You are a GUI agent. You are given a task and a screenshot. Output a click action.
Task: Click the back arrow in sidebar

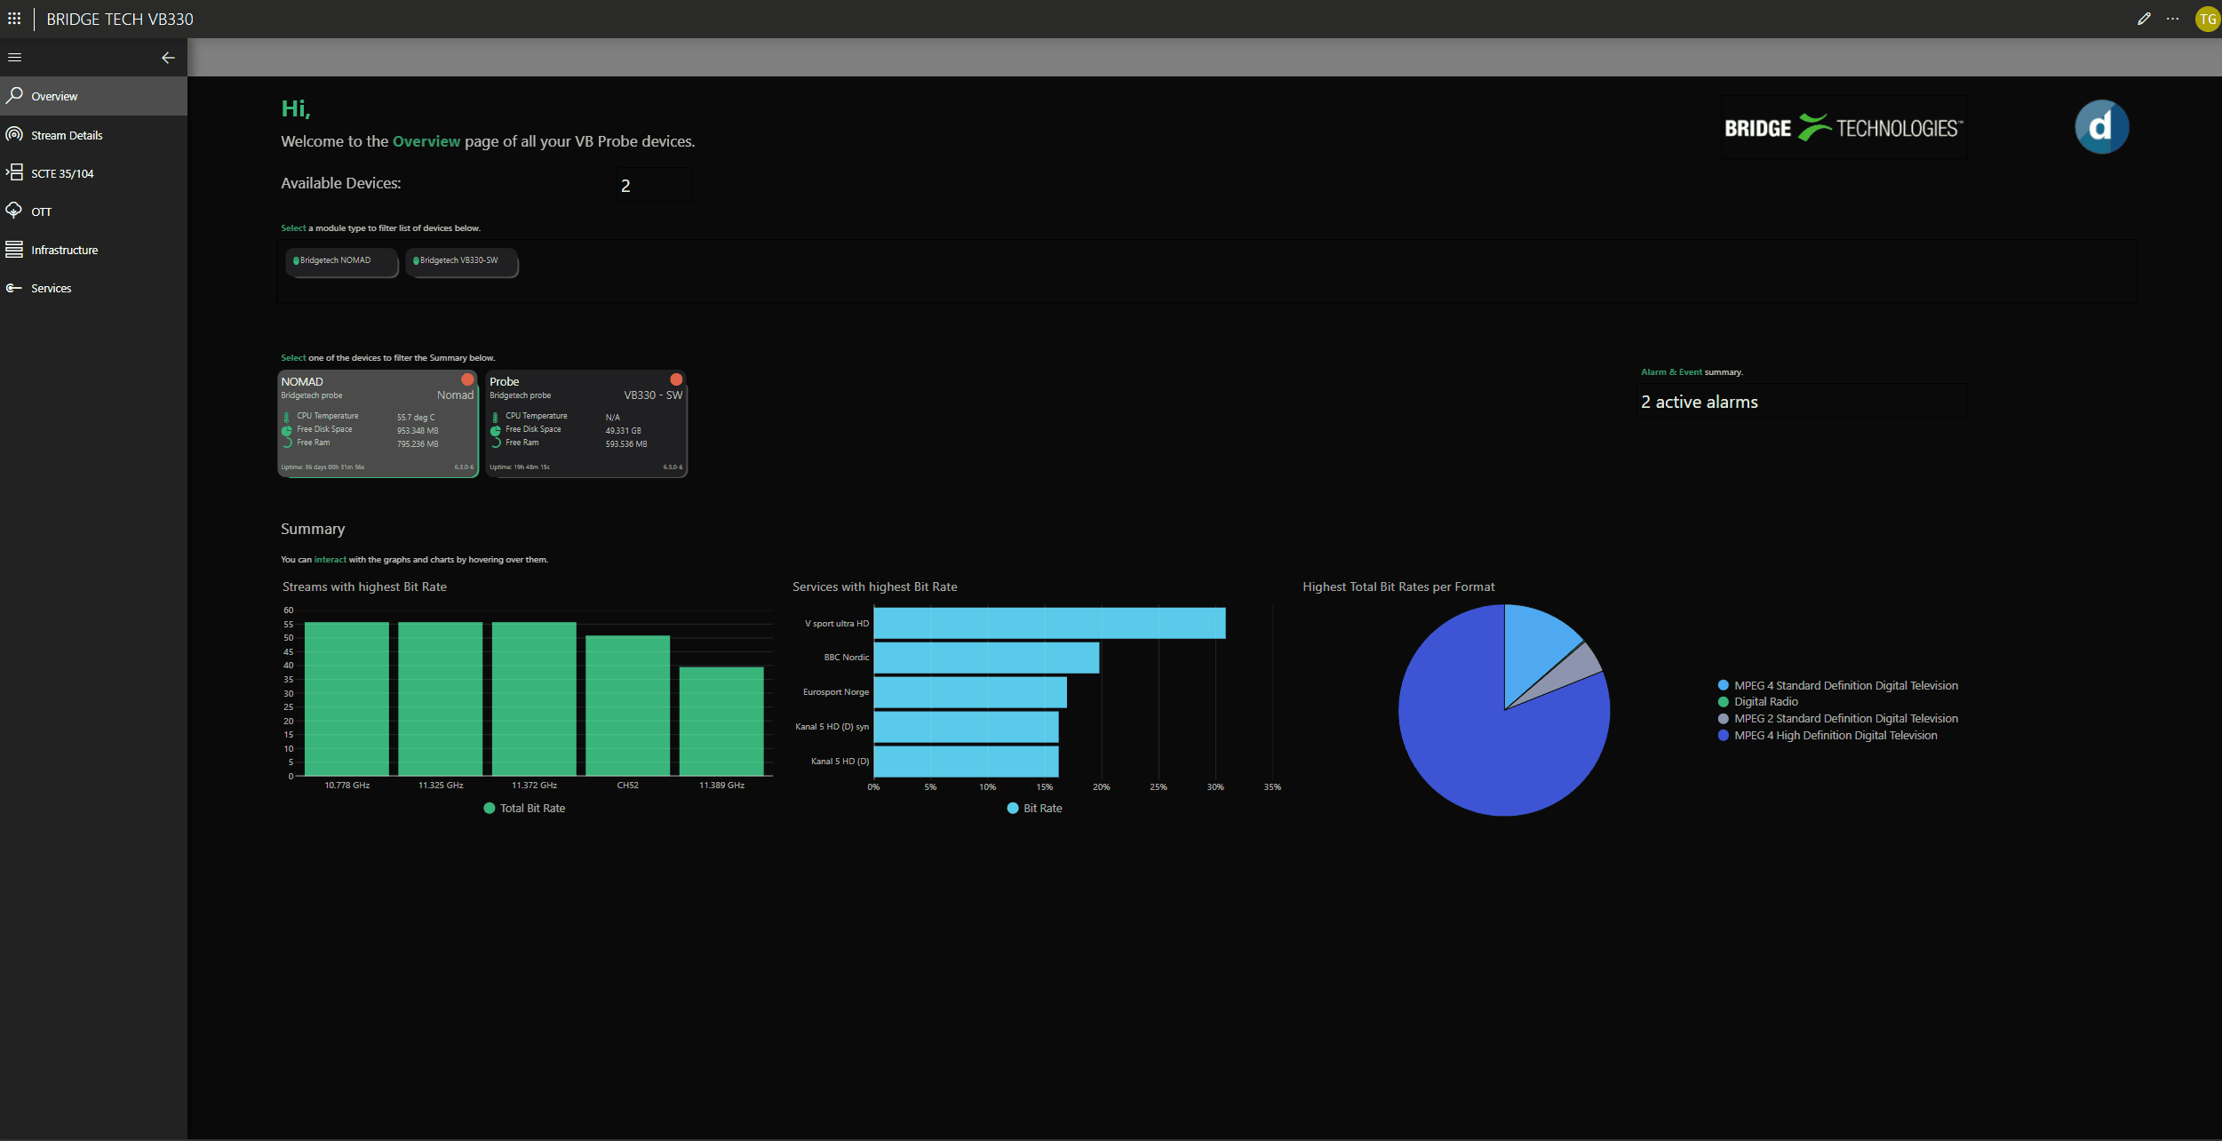[168, 58]
